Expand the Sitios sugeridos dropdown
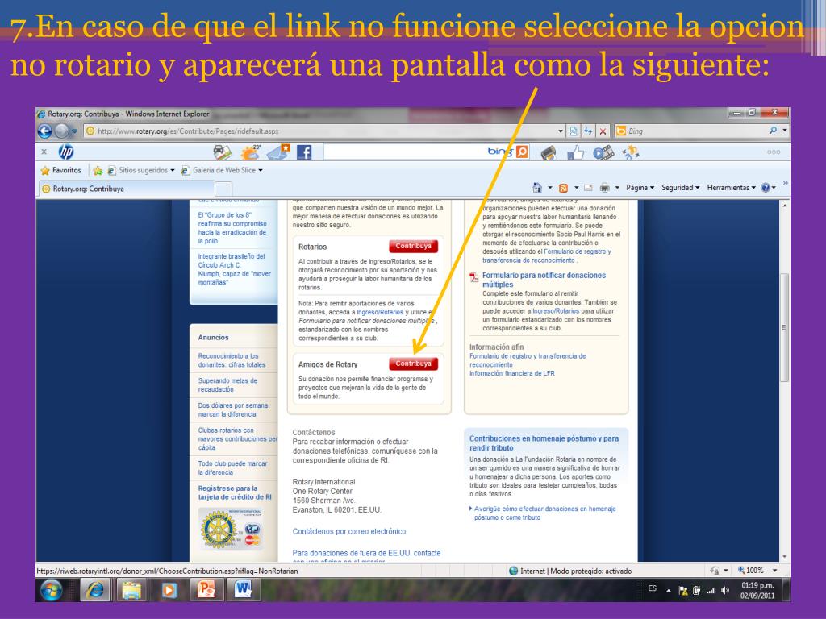 (173, 171)
